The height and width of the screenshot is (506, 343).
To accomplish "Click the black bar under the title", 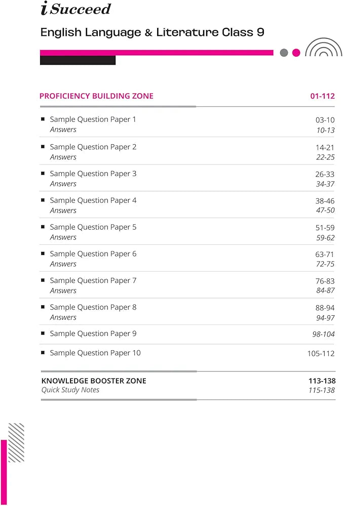I will (x=78, y=60).
